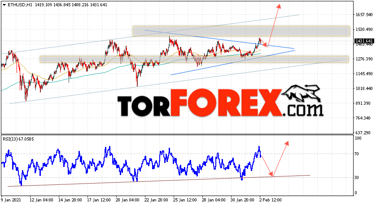Select the OHLC values 1419.109 1436.845 1408.216
The height and width of the screenshot is (205, 376).
point(62,5)
